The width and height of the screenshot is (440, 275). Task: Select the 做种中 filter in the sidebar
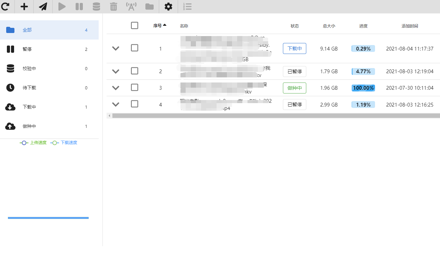tap(49, 126)
